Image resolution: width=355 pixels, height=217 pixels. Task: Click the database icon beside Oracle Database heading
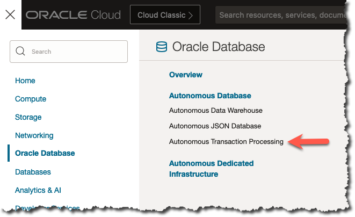[x=162, y=47]
